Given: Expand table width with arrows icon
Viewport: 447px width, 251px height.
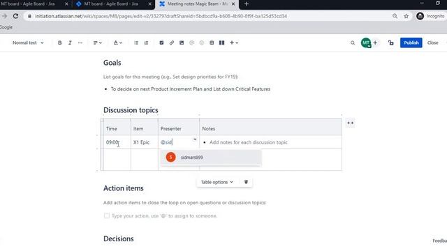Looking at the screenshot, I should pyautogui.click(x=351, y=123).
